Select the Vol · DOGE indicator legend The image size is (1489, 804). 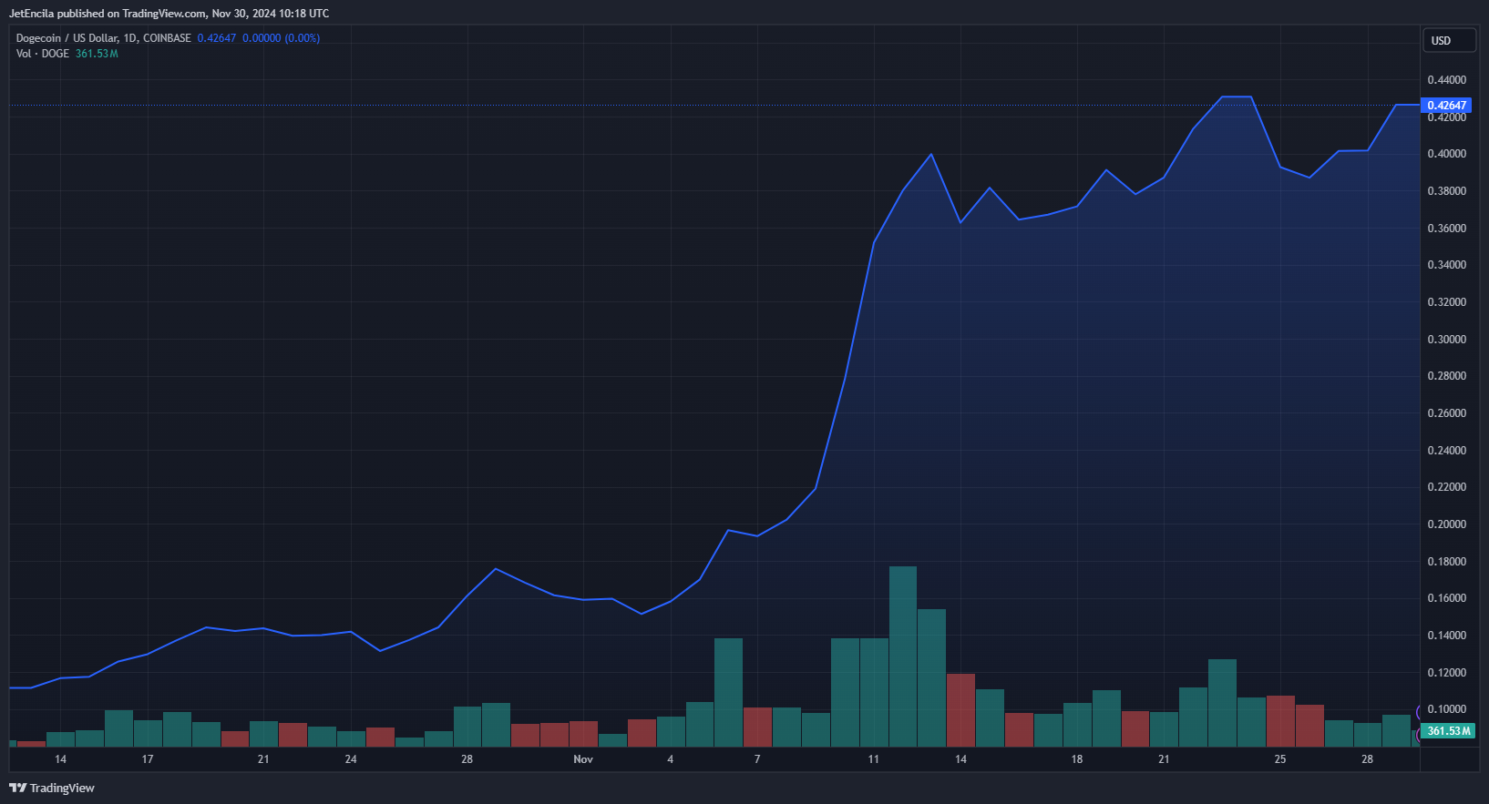[42, 54]
